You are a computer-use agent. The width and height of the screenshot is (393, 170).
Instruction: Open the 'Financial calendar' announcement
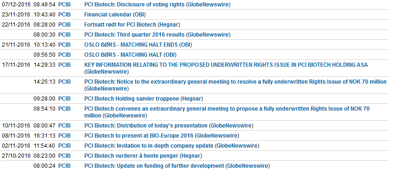(108, 15)
